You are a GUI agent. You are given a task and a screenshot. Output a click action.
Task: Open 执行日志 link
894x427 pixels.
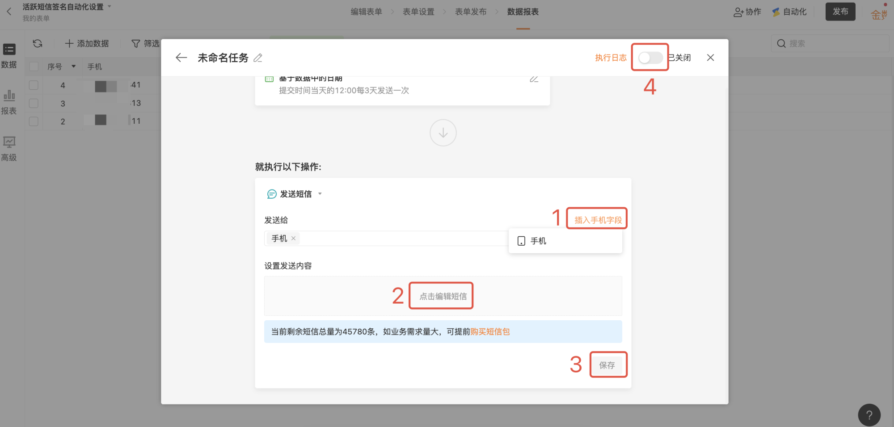click(x=611, y=58)
